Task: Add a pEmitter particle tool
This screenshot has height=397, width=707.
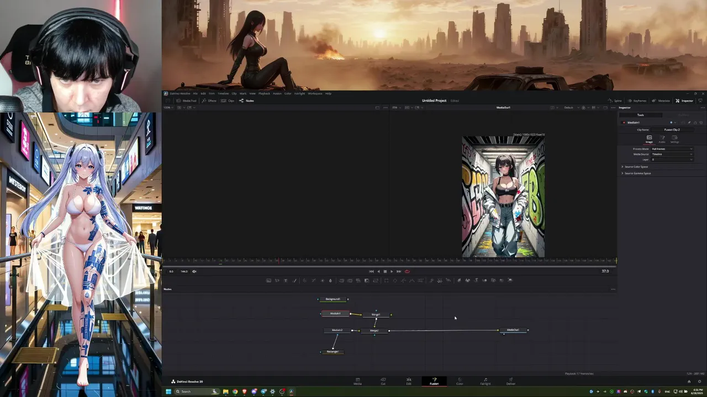Action: point(431,280)
